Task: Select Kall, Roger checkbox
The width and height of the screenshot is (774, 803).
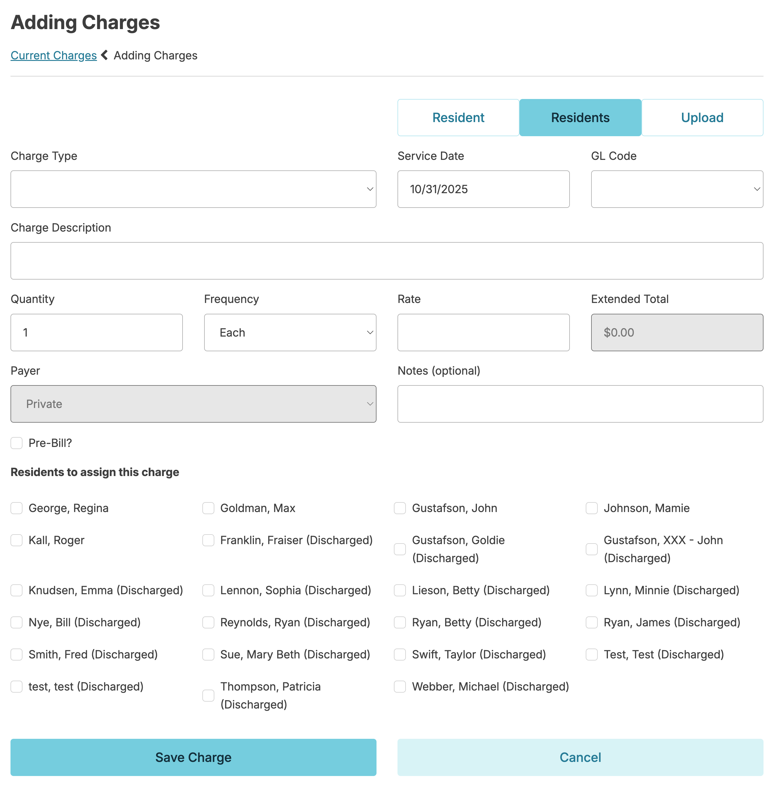Action: coord(16,540)
